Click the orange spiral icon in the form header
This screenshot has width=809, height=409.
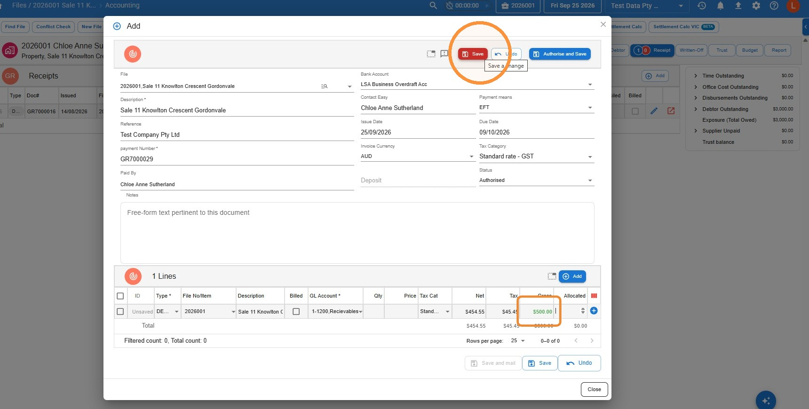(133, 54)
